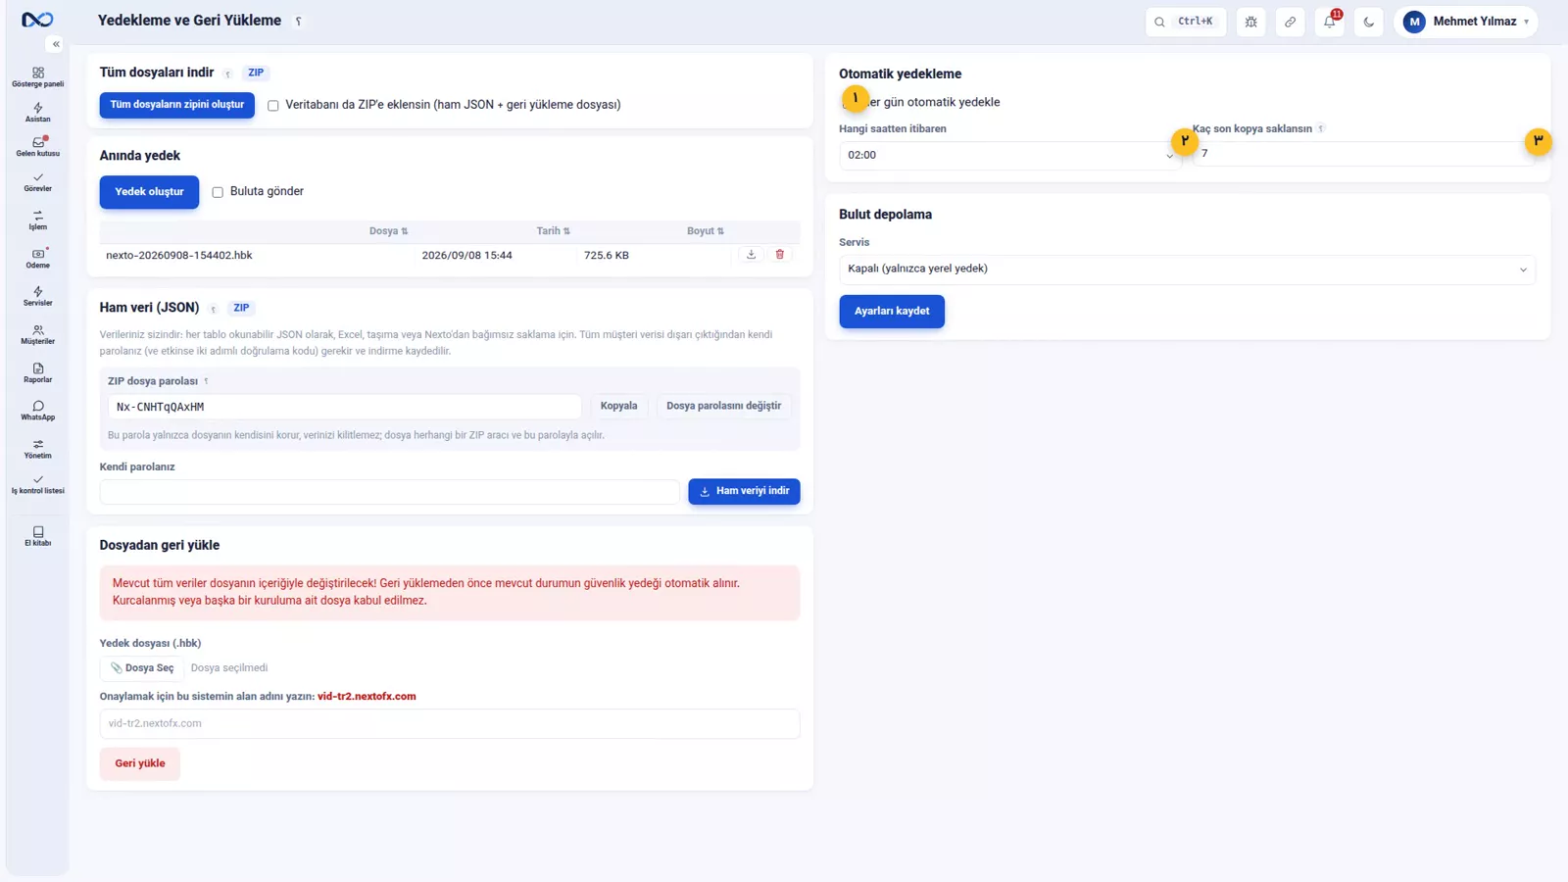Image resolution: width=1568 pixels, height=882 pixels.
Task: Enable Veritabanı da ZIP'e eklensin checkbox
Action: [273, 106]
